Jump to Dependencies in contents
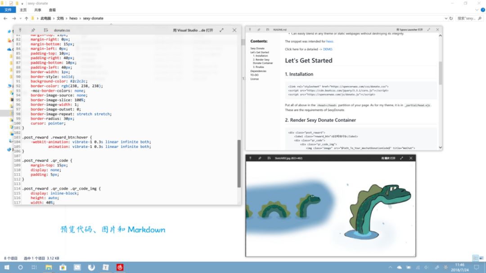The width and height of the screenshot is (486, 273). coord(258,71)
